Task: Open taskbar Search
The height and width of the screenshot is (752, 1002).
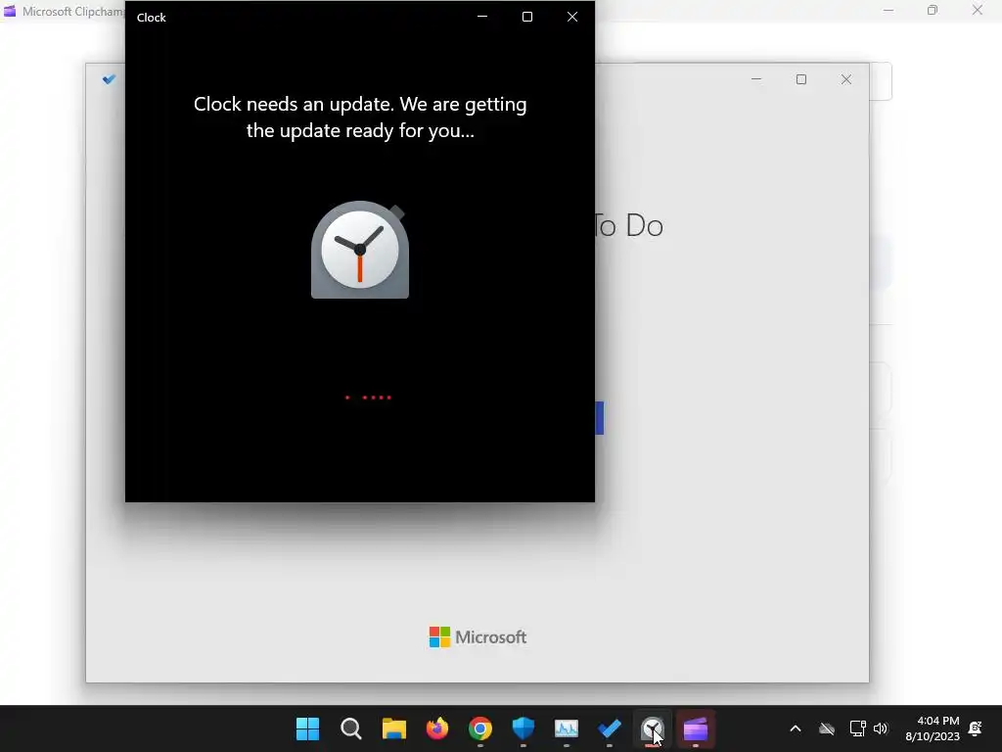Action: 351,728
